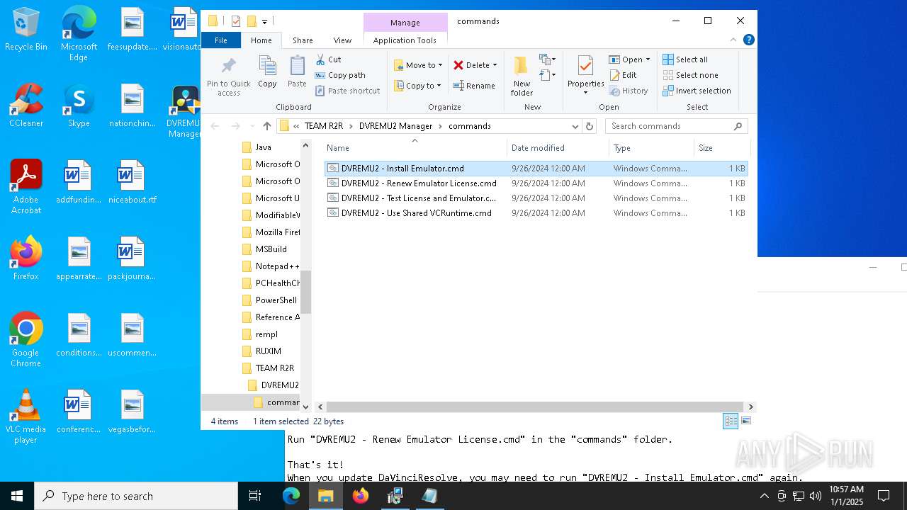Open the Properties ribbon button
Screen dimensions: 907x510
click(585, 76)
